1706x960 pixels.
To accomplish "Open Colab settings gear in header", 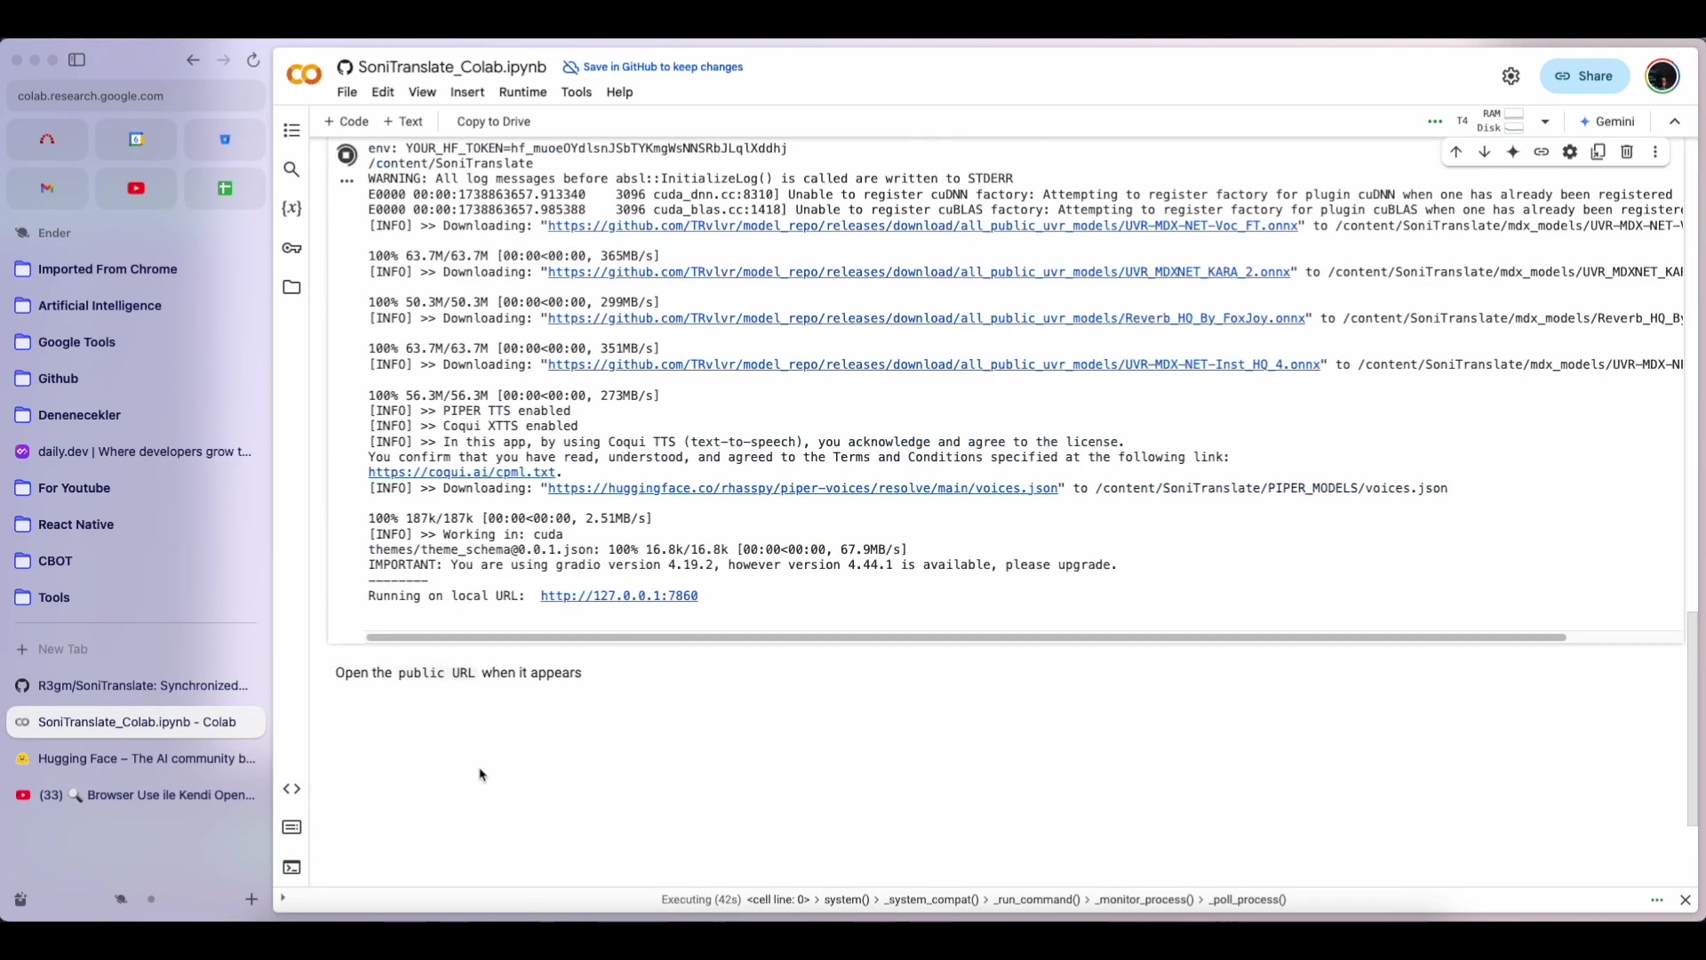I will 1511,76.
